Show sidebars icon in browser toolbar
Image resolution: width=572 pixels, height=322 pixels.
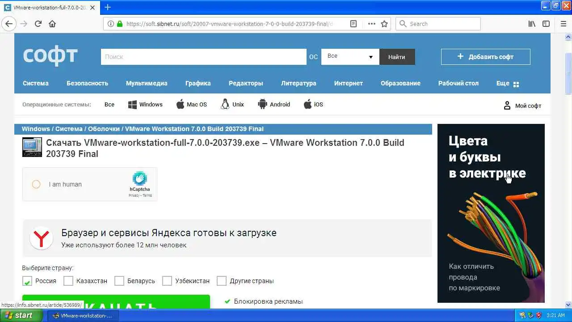tap(546, 24)
